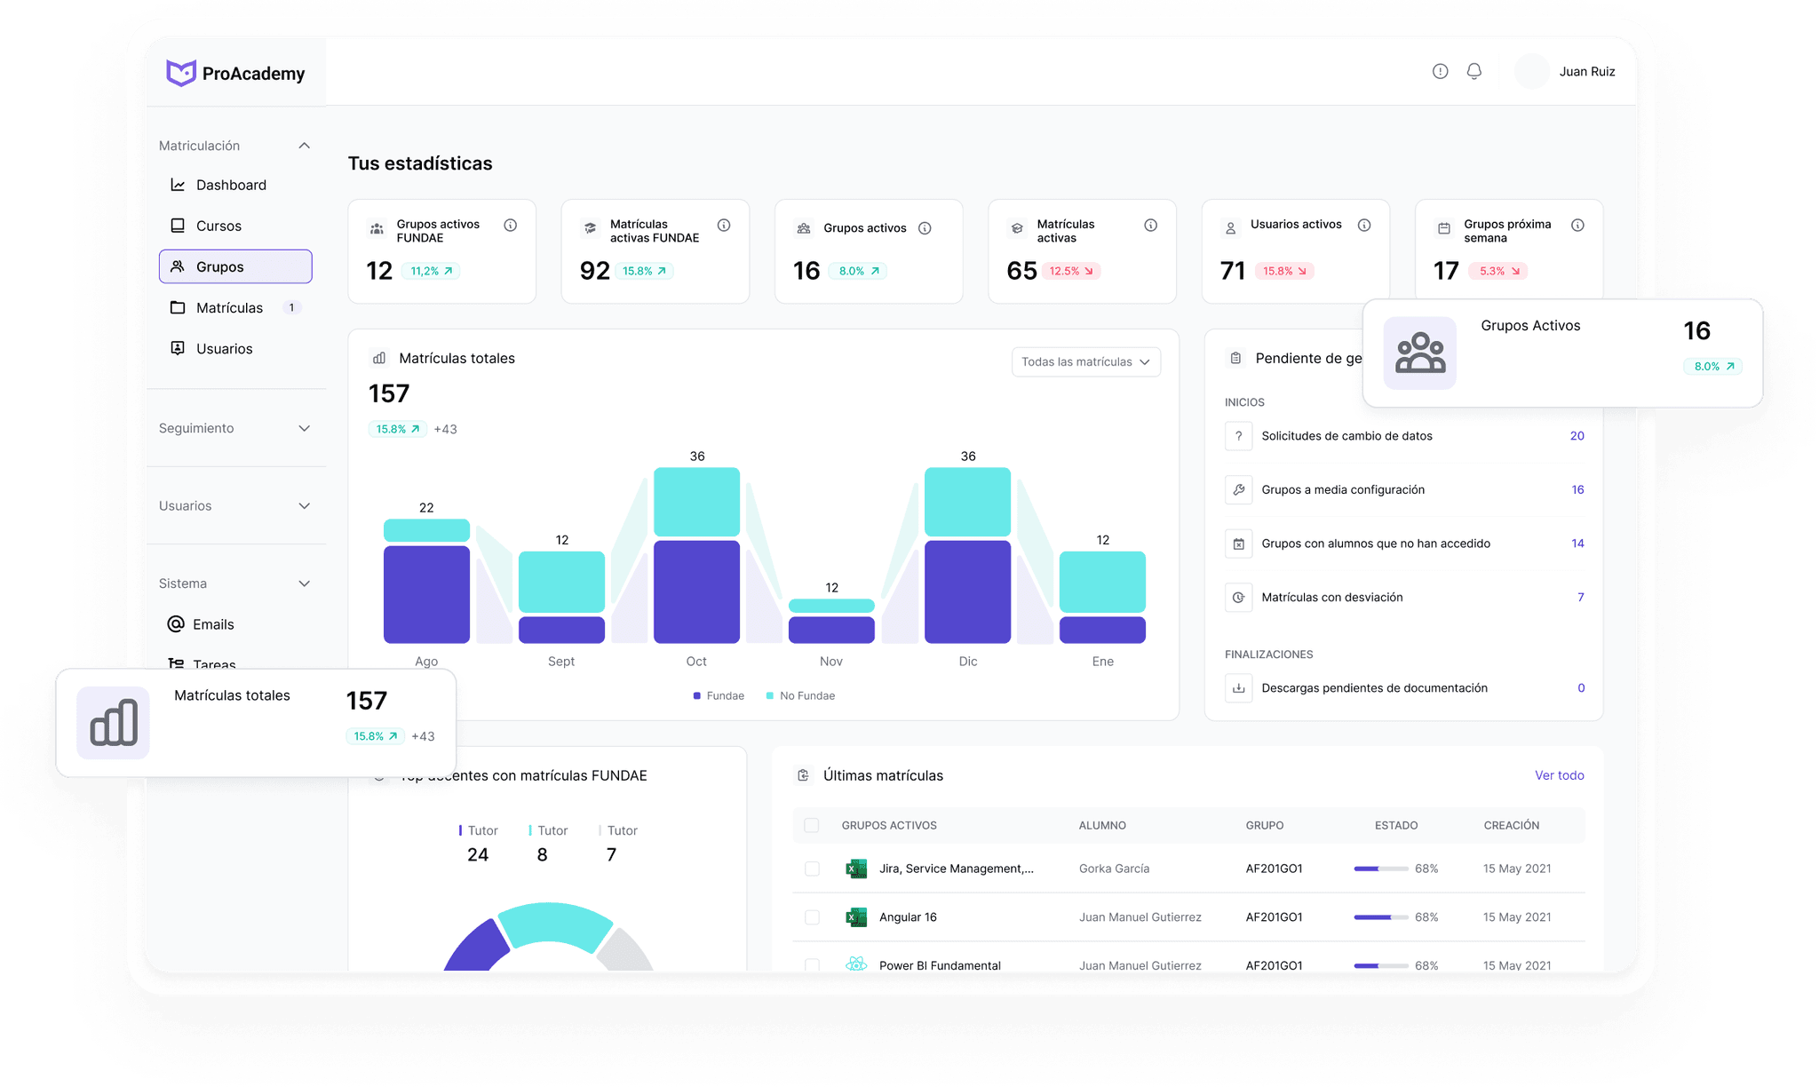Click wrench icon for Grupos a media configuración
The image size is (1819, 1087).
click(1238, 489)
